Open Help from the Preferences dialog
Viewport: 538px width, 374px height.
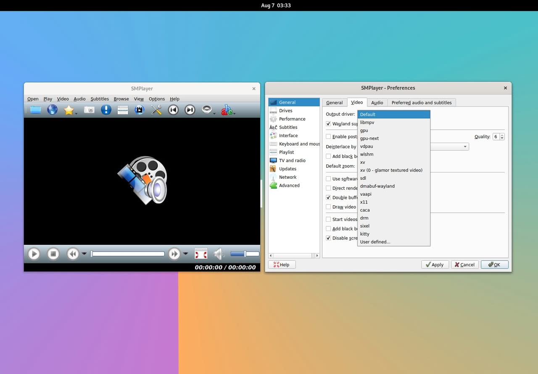point(282,265)
